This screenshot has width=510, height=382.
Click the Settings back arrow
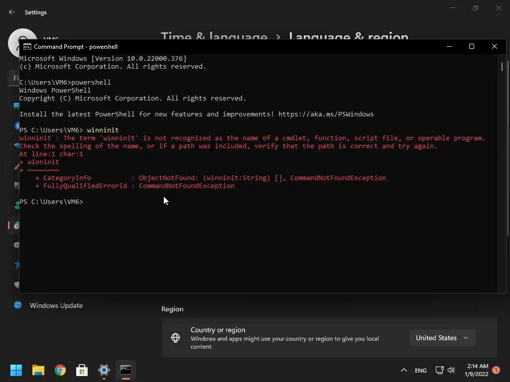12,12
